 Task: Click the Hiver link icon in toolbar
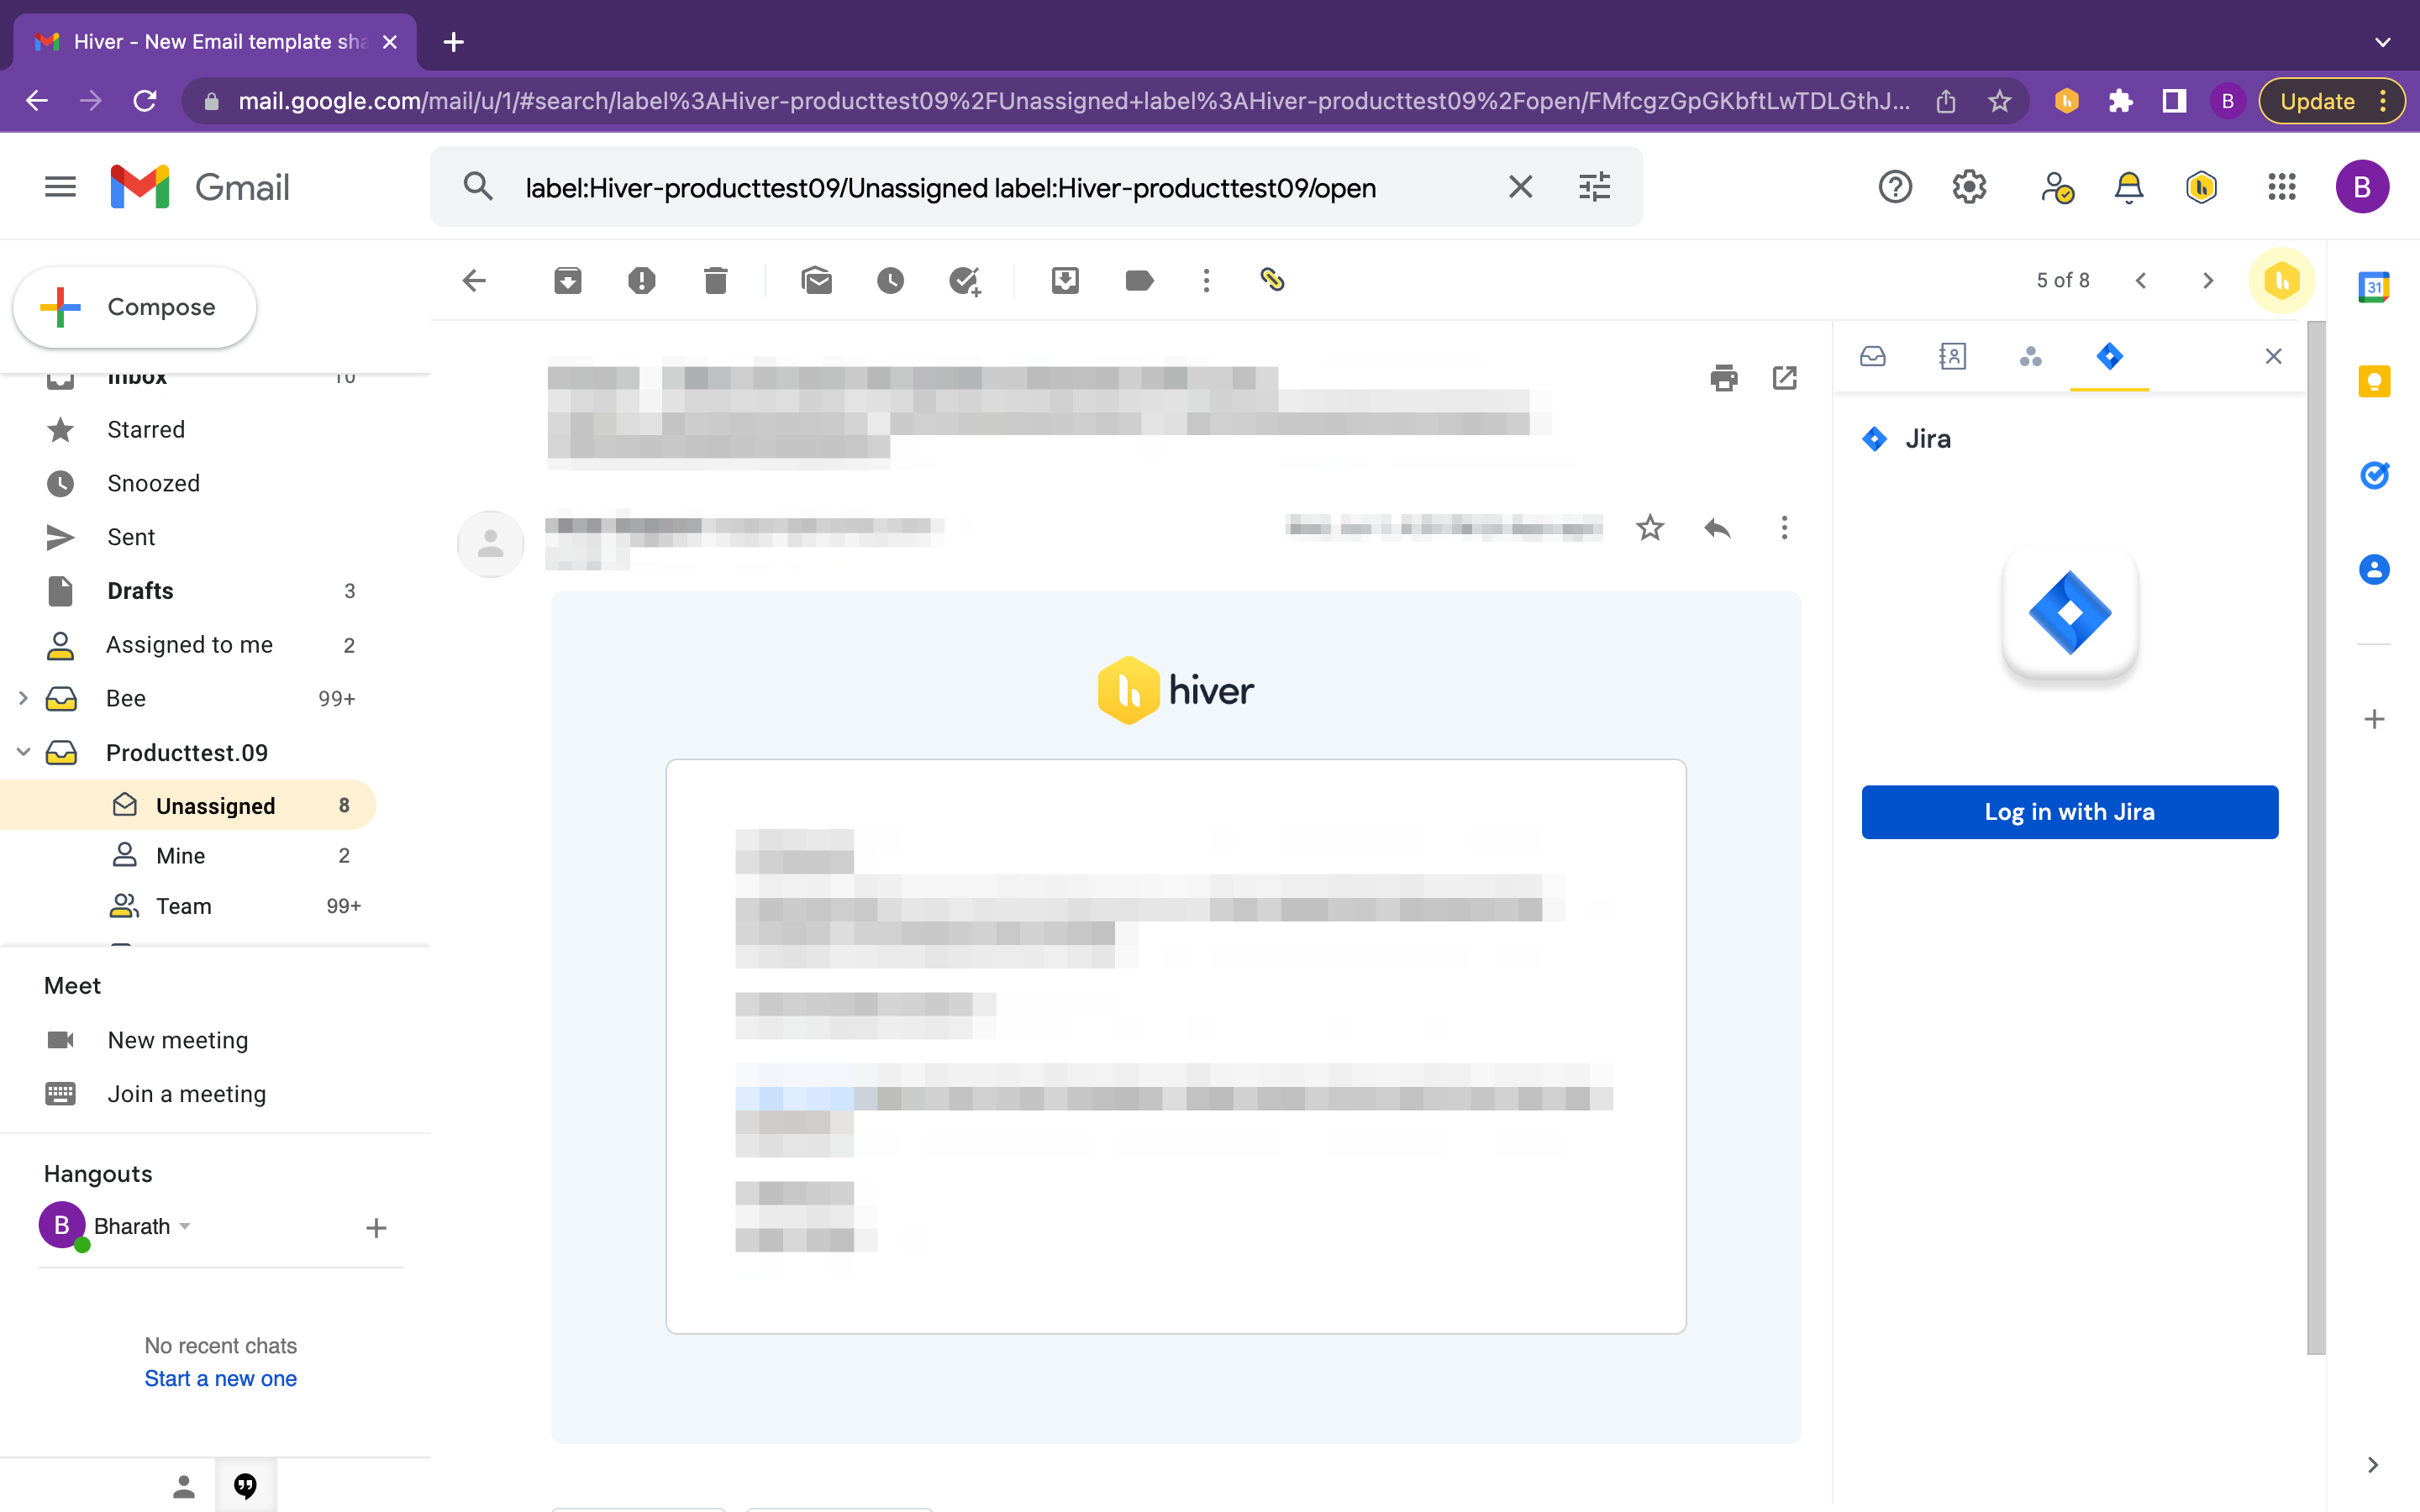point(1272,280)
